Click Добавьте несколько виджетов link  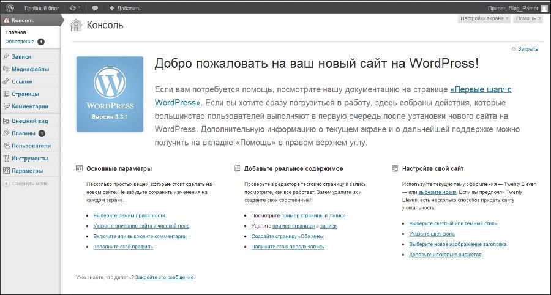pos(445,254)
